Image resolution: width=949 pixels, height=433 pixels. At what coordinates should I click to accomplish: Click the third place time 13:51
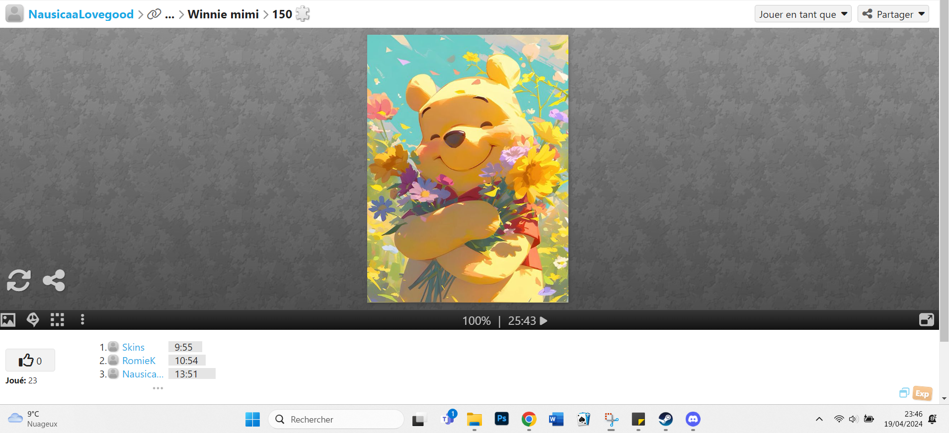click(186, 374)
